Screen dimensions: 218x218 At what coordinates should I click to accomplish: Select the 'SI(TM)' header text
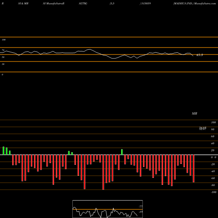(83, 3)
